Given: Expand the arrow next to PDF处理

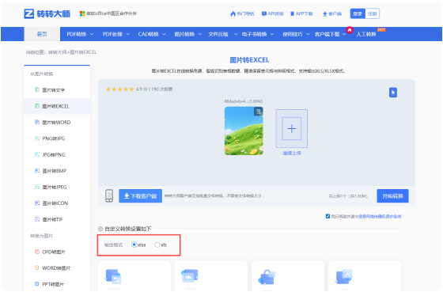Looking at the screenshot, I should click(x=127, y=34).
